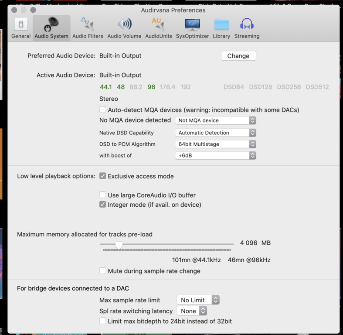The height and width of the screenshot is (335, 343).
Task: Click the 96 sample rate label
Action: (151, 87)
